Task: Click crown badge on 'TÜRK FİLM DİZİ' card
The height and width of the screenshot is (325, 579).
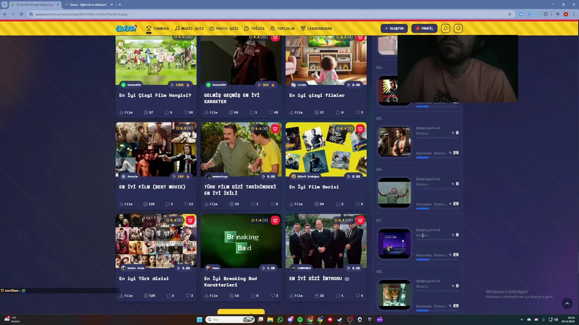Action: 275,129
